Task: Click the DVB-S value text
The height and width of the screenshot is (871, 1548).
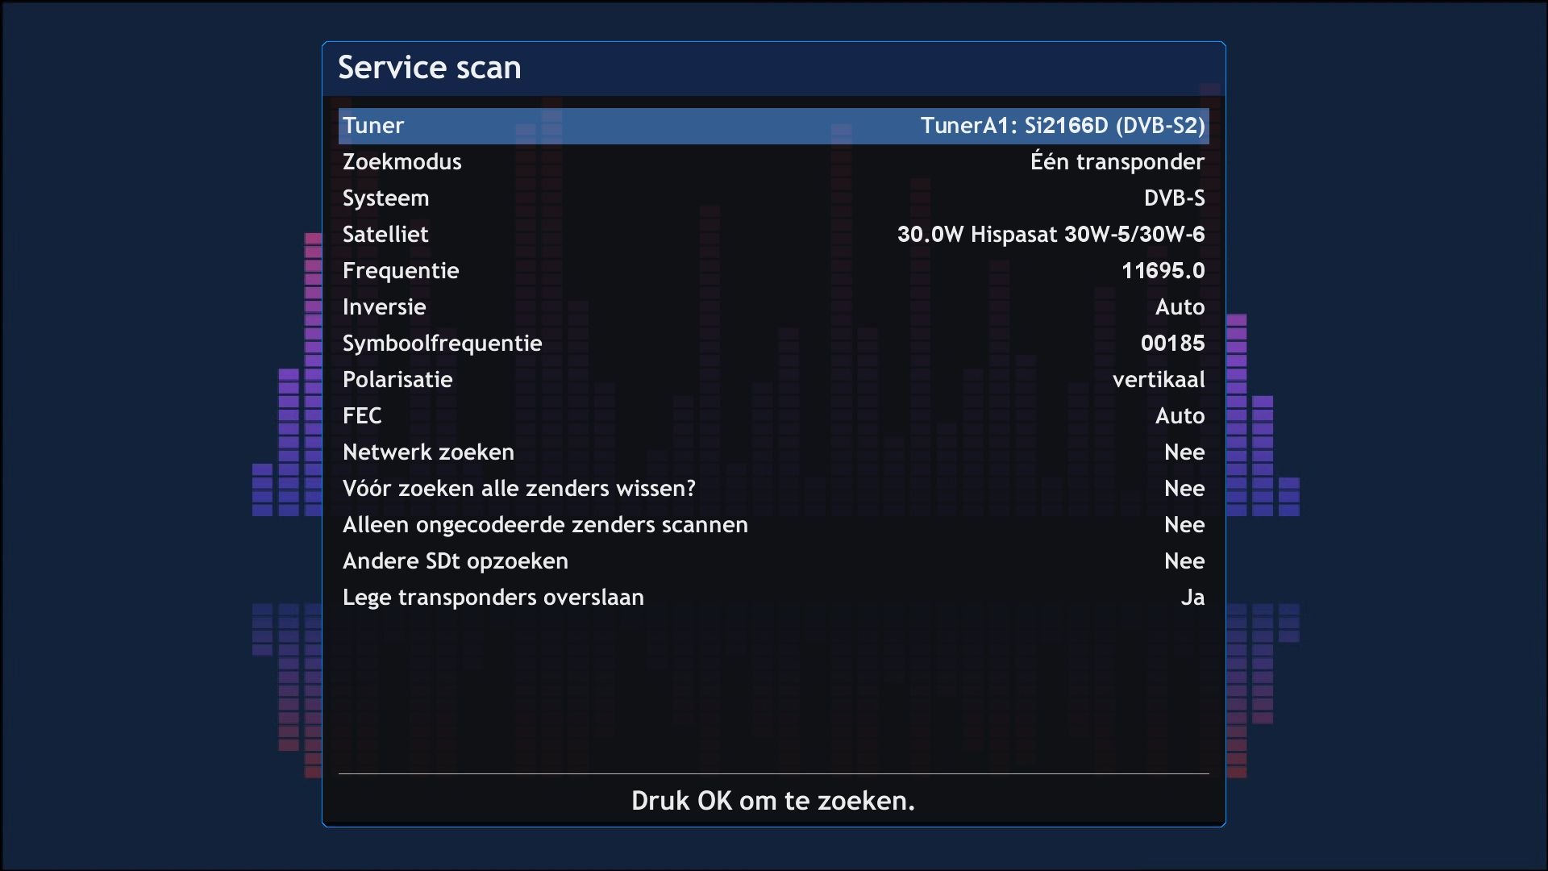Action: coord(1175,198)
